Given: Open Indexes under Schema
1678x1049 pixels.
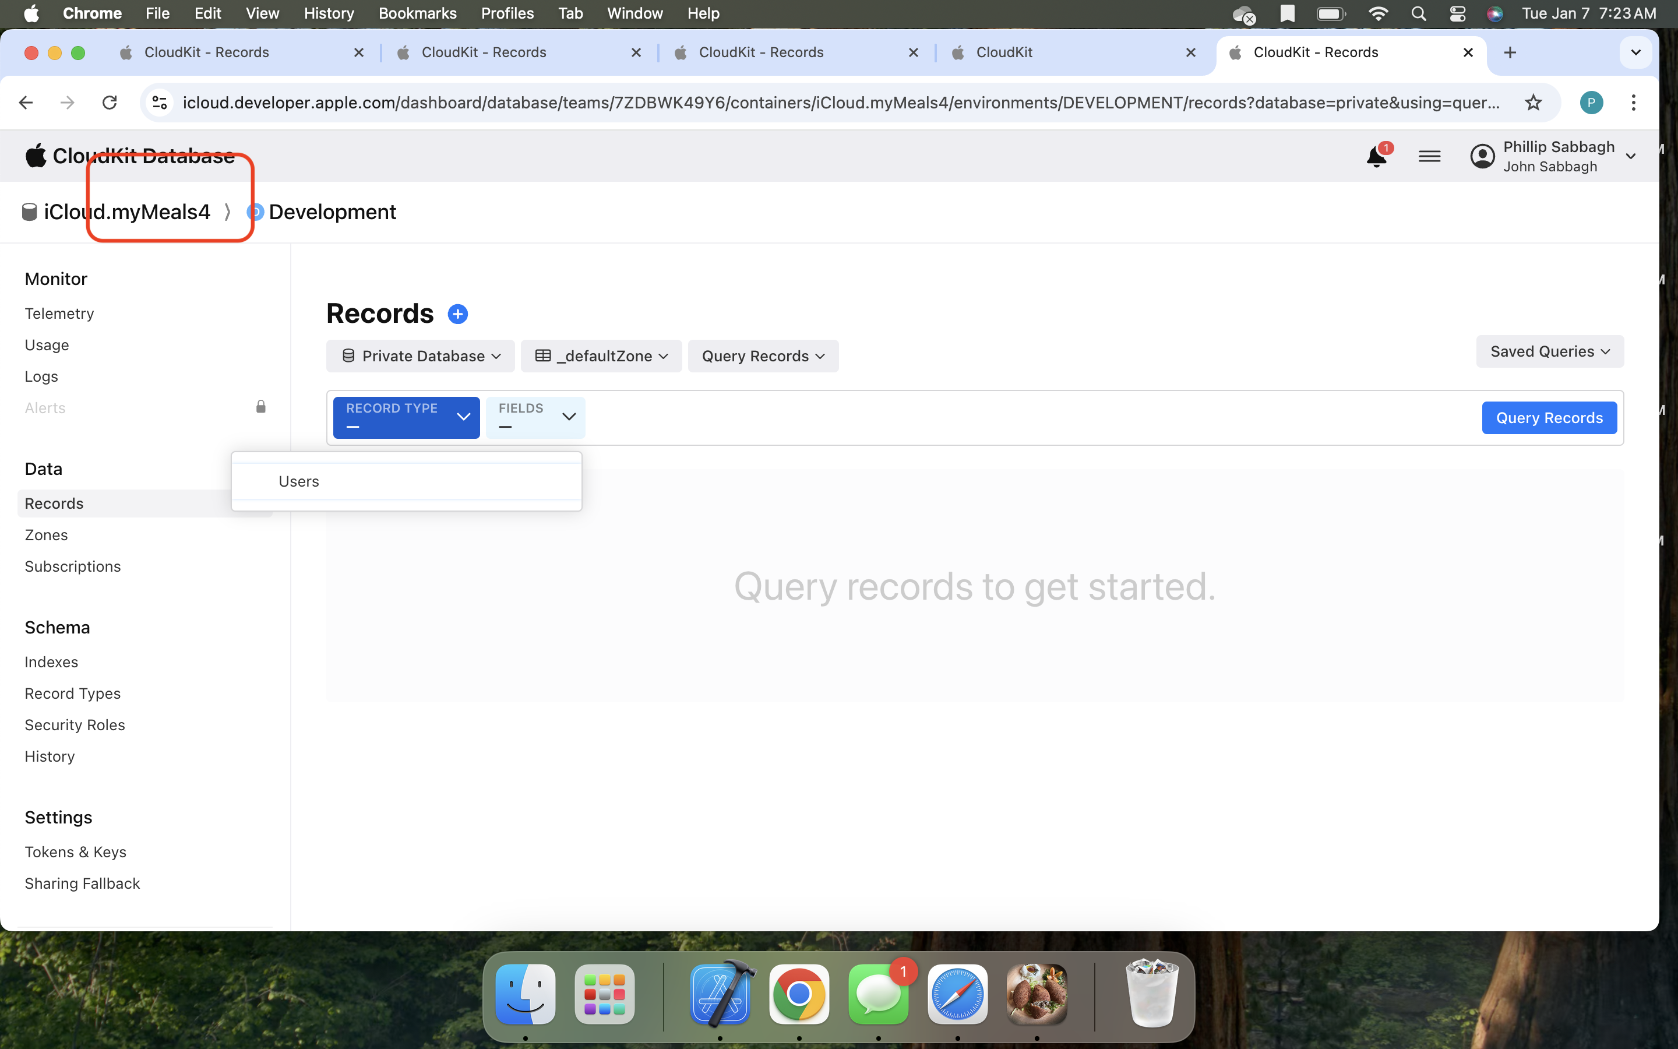Looking at the screenshot, I should pos(51,663).
